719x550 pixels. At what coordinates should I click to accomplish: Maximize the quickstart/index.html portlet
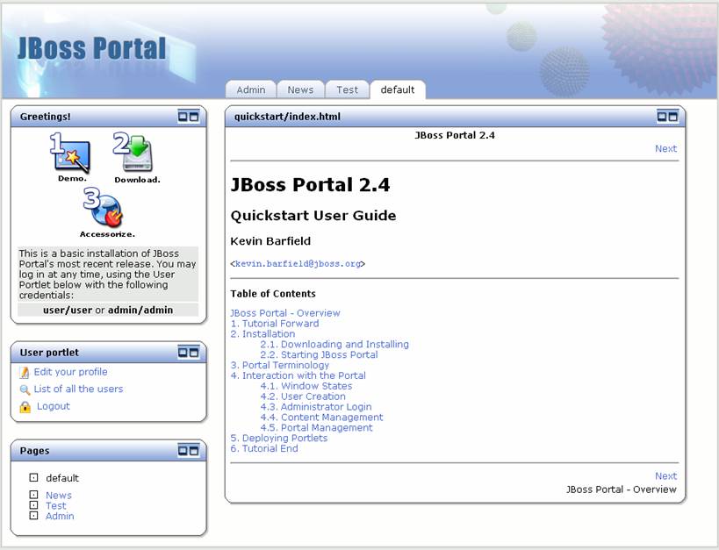pos(672,117)
